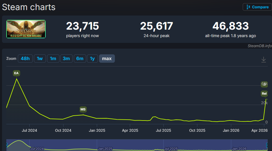The width and height of the screenshot is (272, 151).
Task: Click the SteamDB.info credit text
Action: (x=259, y=46)
